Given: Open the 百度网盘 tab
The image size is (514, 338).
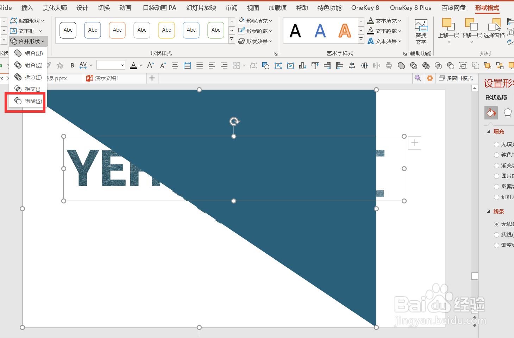Looking at the screenshot, I should [454, 8].
